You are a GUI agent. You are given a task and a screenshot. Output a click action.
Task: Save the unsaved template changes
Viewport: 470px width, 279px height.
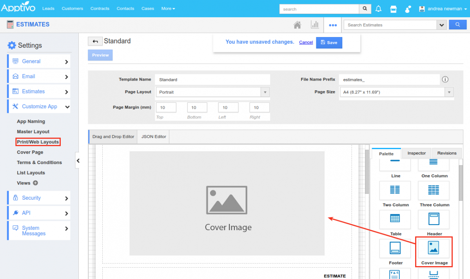click(329, 43)
